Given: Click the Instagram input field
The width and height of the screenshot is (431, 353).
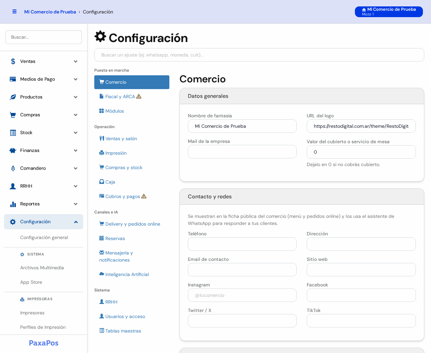Looking at the screenshot, I should [x=242, y=295].
